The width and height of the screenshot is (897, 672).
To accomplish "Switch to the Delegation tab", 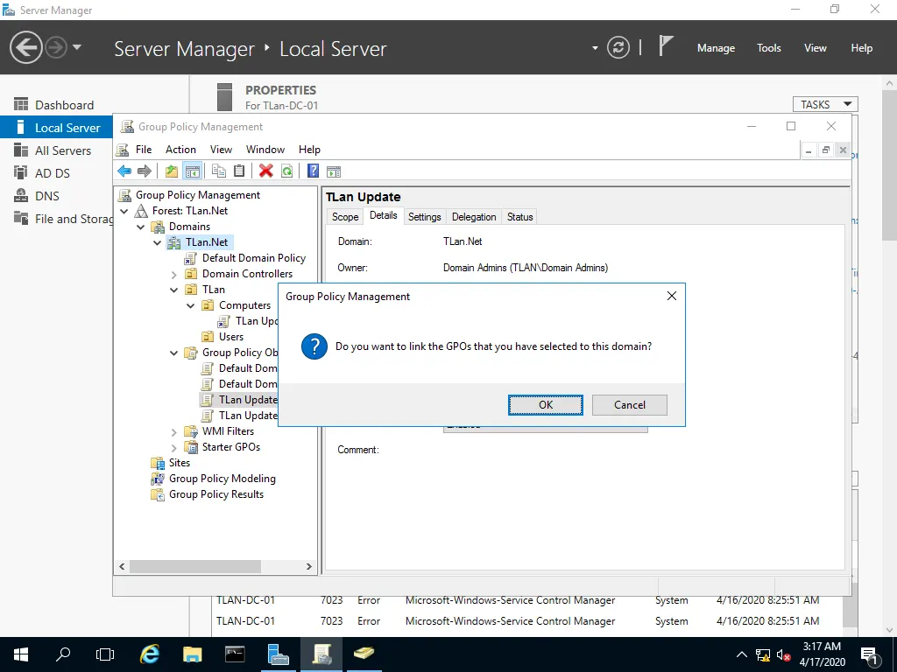I will [474, 217].
